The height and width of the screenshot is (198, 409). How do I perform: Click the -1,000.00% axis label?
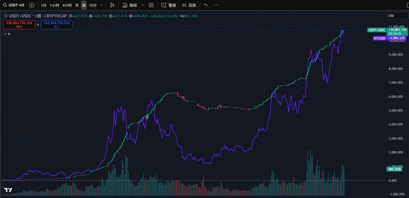tap(396, 194)
